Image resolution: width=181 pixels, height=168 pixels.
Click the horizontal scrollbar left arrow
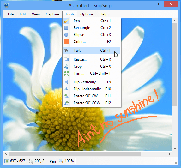tap(6, 154)
